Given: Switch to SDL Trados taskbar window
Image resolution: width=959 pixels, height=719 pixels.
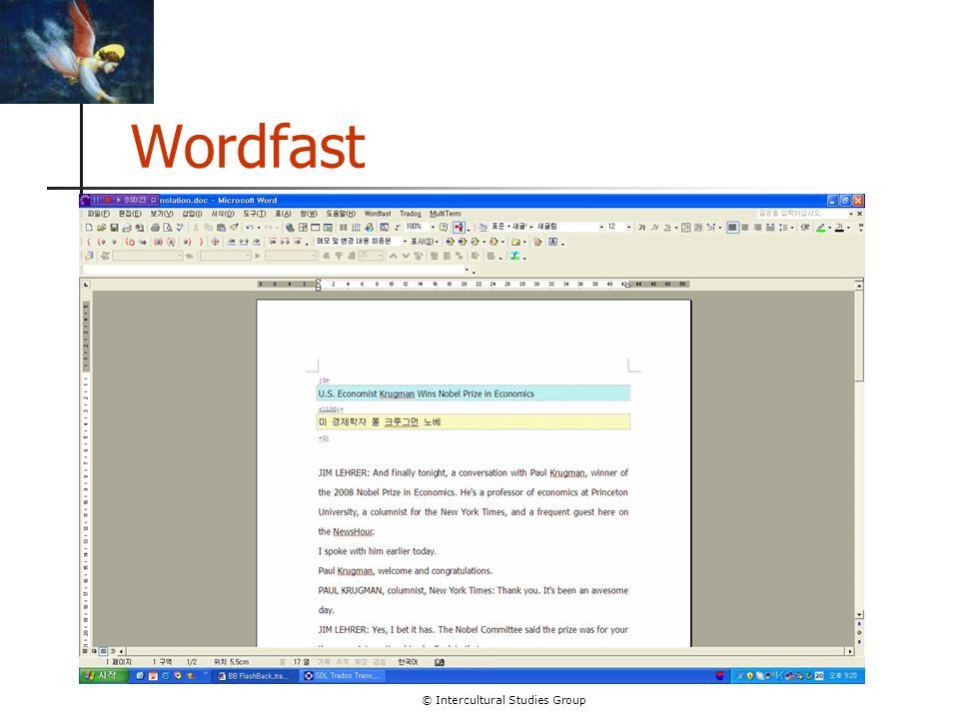Looking at the screenshot, I should 343,676.
